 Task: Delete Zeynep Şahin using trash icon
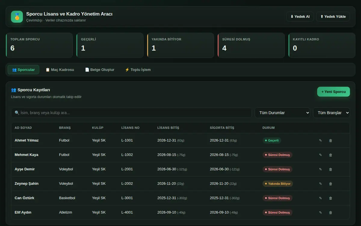point(331,184)
